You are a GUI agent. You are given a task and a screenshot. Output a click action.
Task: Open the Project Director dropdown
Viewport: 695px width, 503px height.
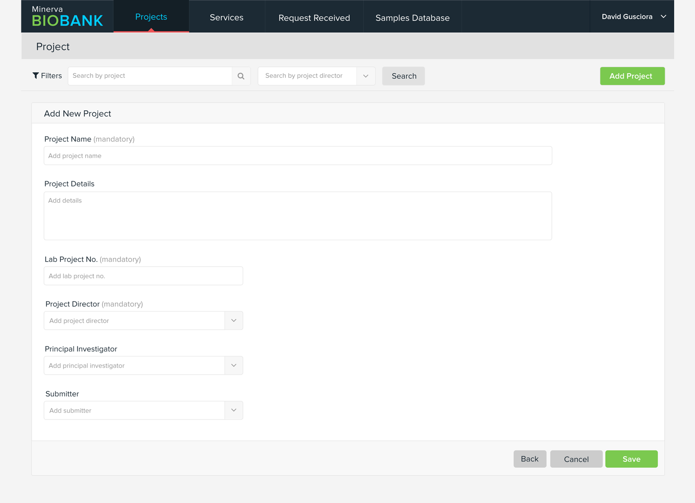click(x=234, y=321)
